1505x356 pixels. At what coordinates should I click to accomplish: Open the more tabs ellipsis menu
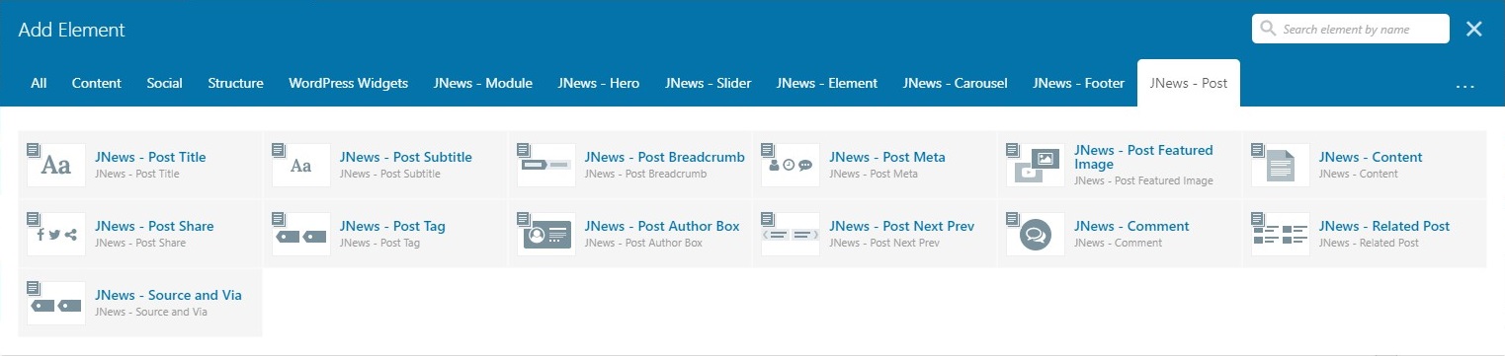pos(1465,87)
